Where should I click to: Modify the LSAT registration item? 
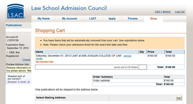pos(39,59)
